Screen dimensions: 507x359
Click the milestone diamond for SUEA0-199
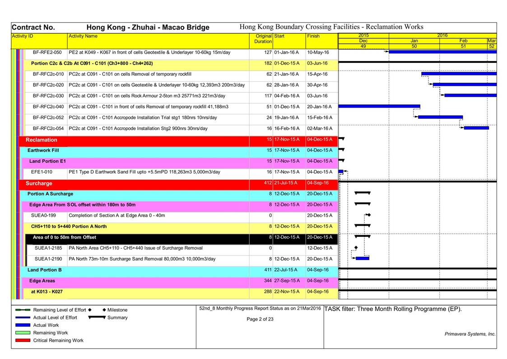pos(369,215)
